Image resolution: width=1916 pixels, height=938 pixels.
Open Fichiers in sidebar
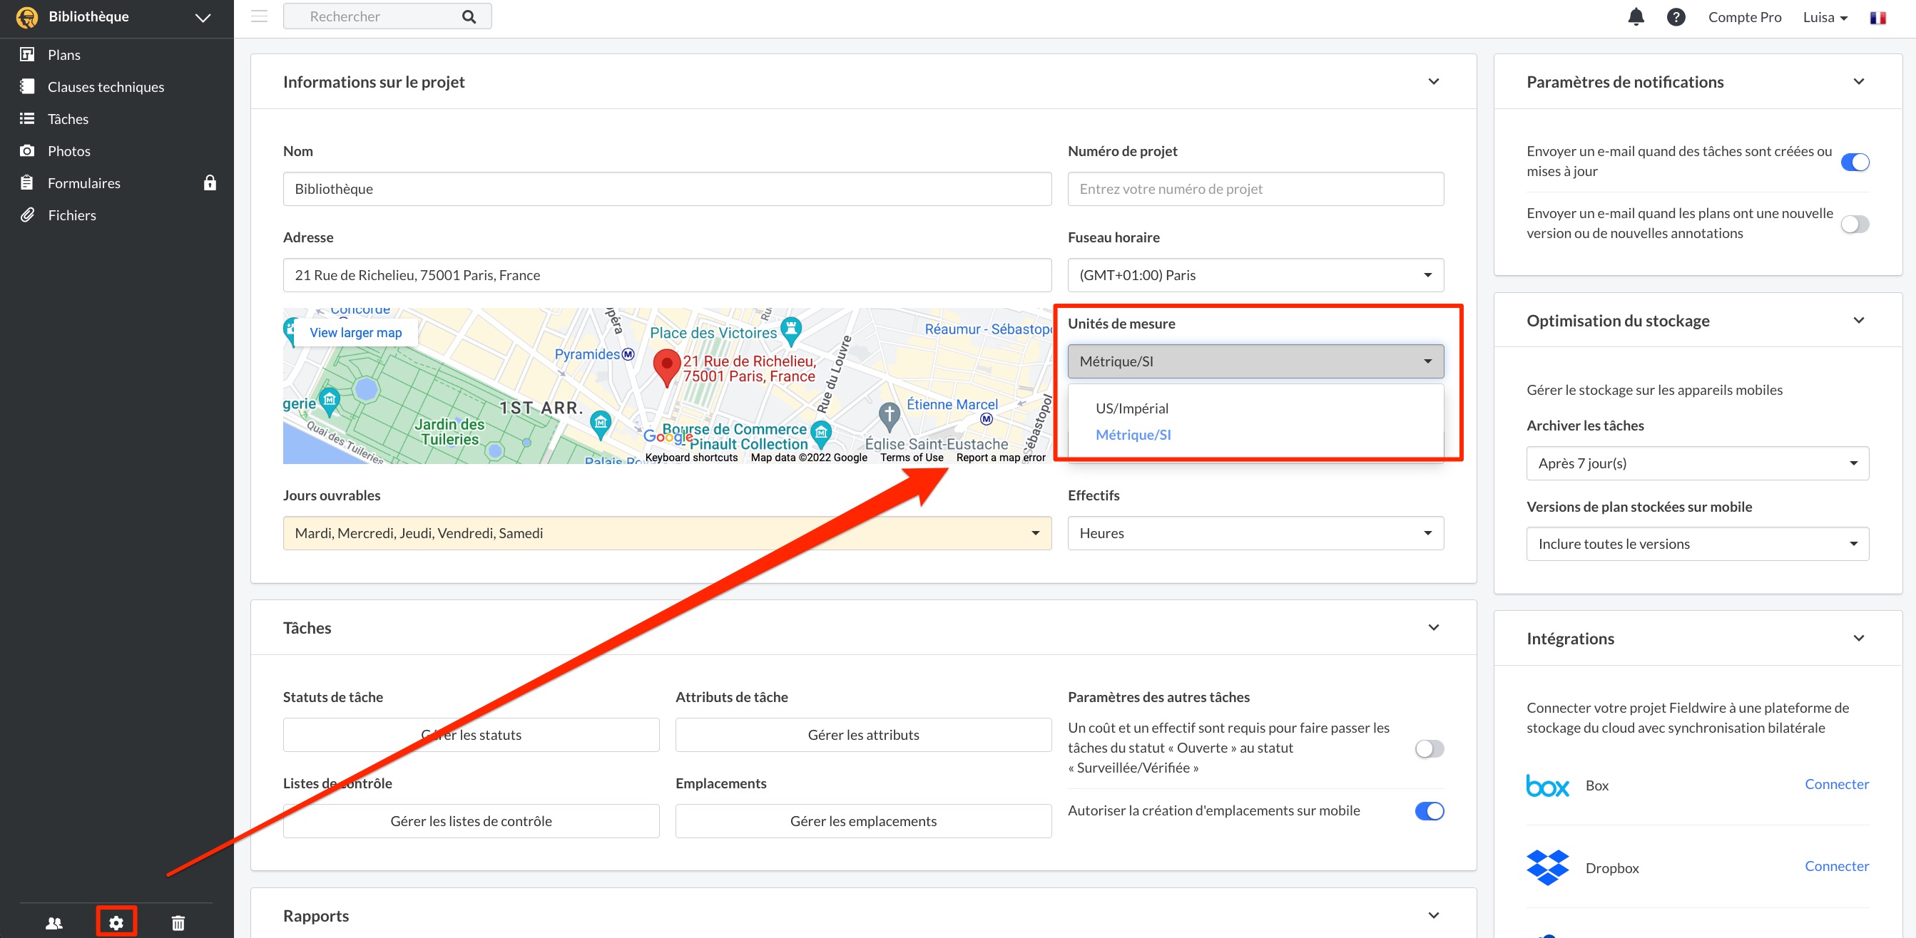point(71,215)
